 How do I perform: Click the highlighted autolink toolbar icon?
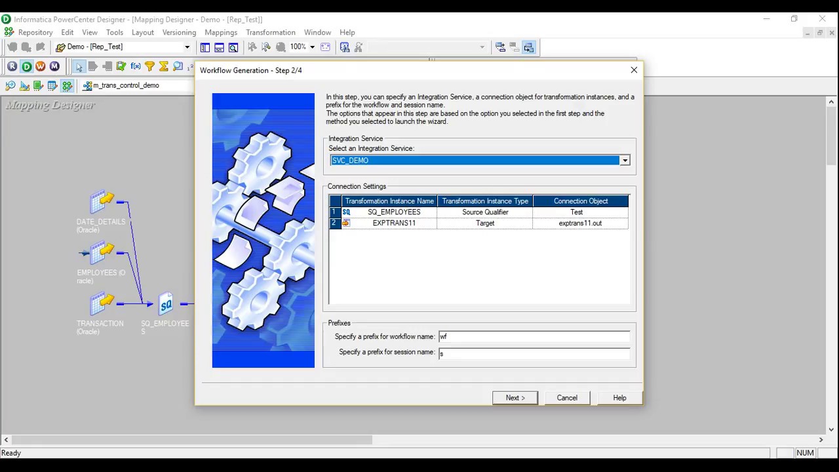click(529, 47)
